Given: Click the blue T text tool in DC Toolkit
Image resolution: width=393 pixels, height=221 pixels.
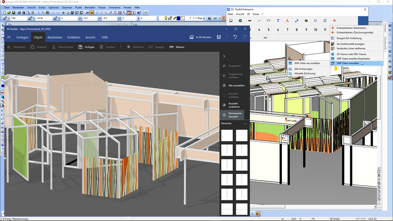Looking at the screenshot, I should click(x=278, y=21).
